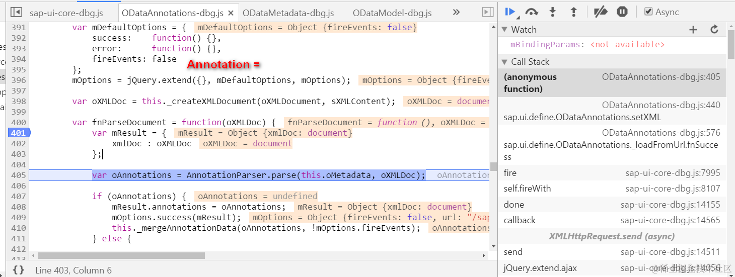Open link sap-ui-core-dbg.js:7995
The height and width of the screenshot is (277, 735).
(673, 173)
